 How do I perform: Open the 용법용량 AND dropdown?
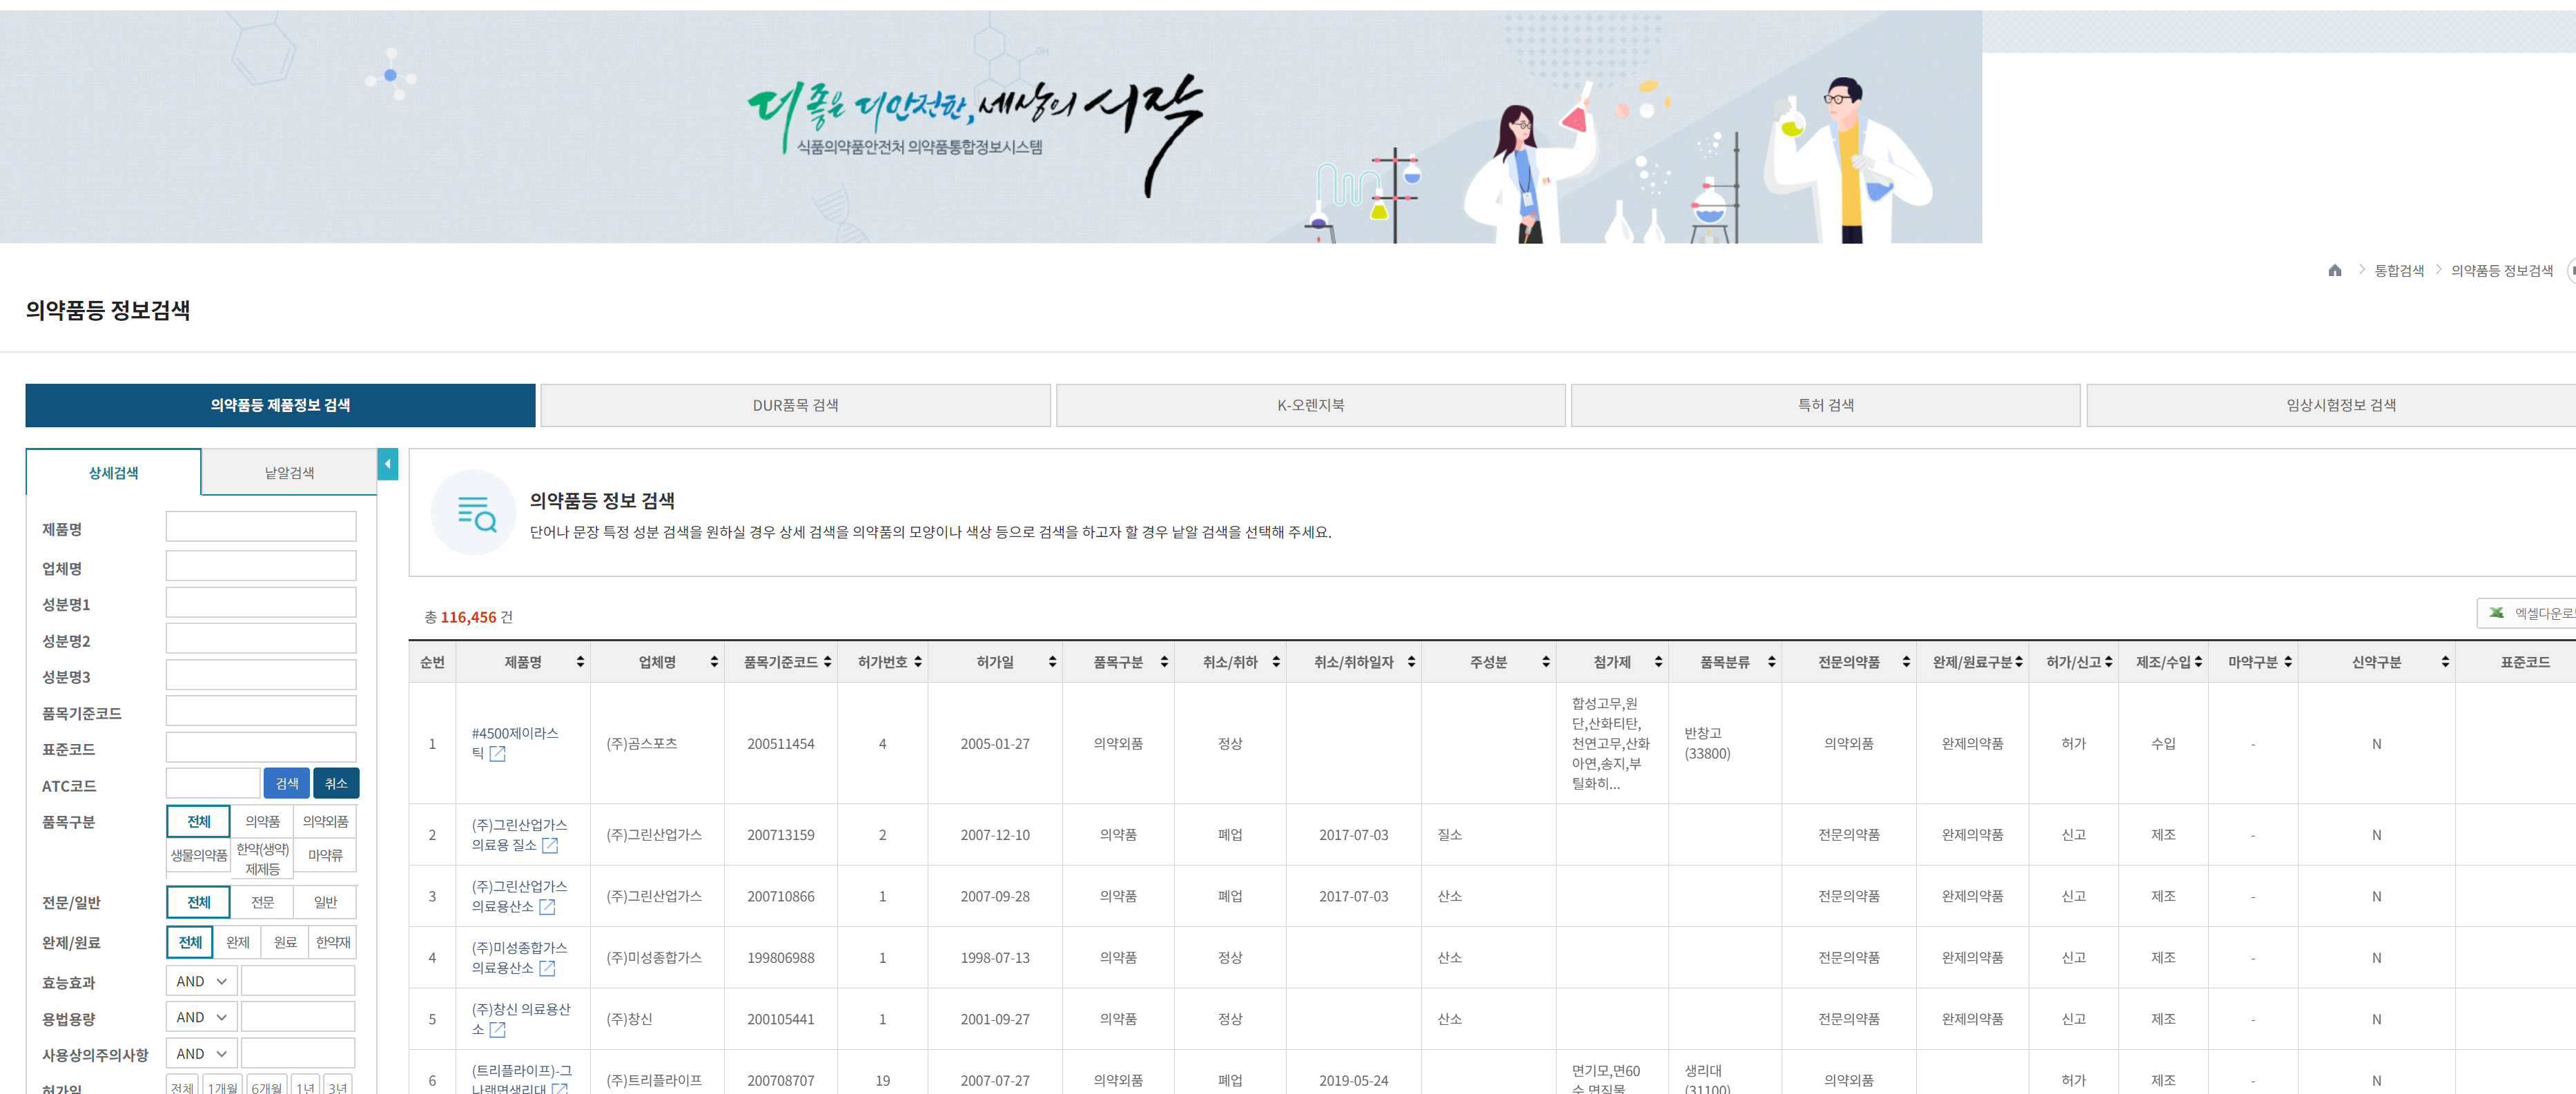click(x=201, y=1017)
